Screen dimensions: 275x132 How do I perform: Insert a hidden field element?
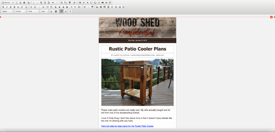pyautogui.click(x=110, y=3)
